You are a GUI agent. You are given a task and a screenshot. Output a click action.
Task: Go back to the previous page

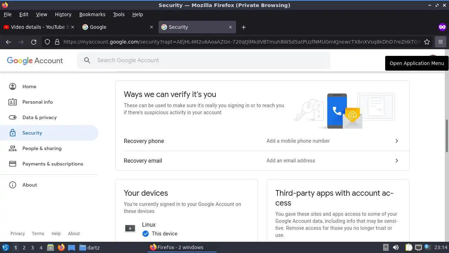8,42
